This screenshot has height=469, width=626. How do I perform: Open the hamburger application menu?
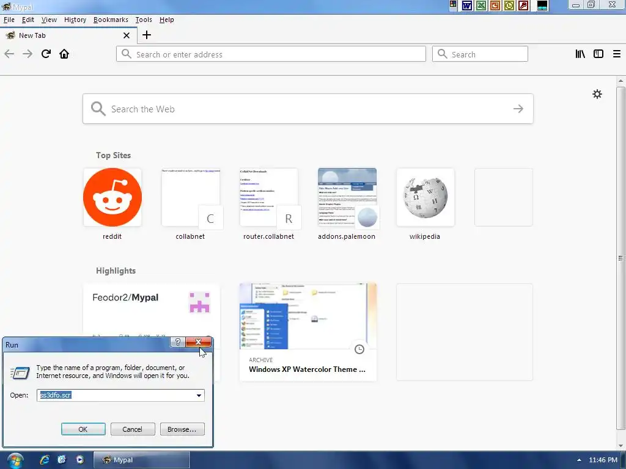(x=617, y=54)
